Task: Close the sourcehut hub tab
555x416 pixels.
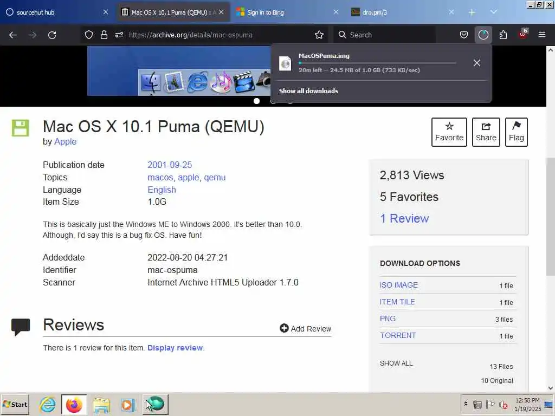Action: tap(106, 12)
